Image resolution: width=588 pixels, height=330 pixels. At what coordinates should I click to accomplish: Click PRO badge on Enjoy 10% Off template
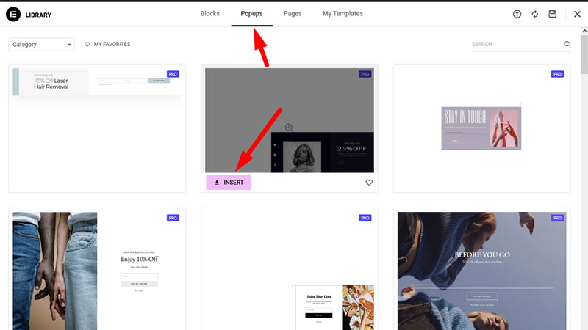[173, 218]
